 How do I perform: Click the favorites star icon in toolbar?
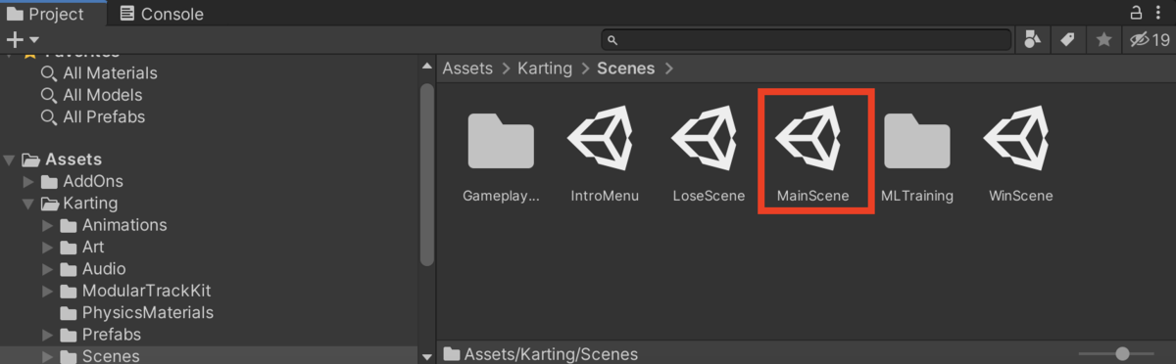pyautogui.click(x=1103, y=40)
